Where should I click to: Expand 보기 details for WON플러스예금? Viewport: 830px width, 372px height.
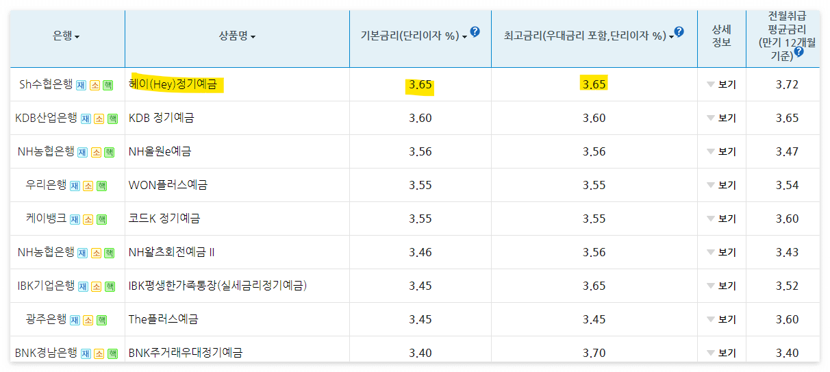point(721,186)
